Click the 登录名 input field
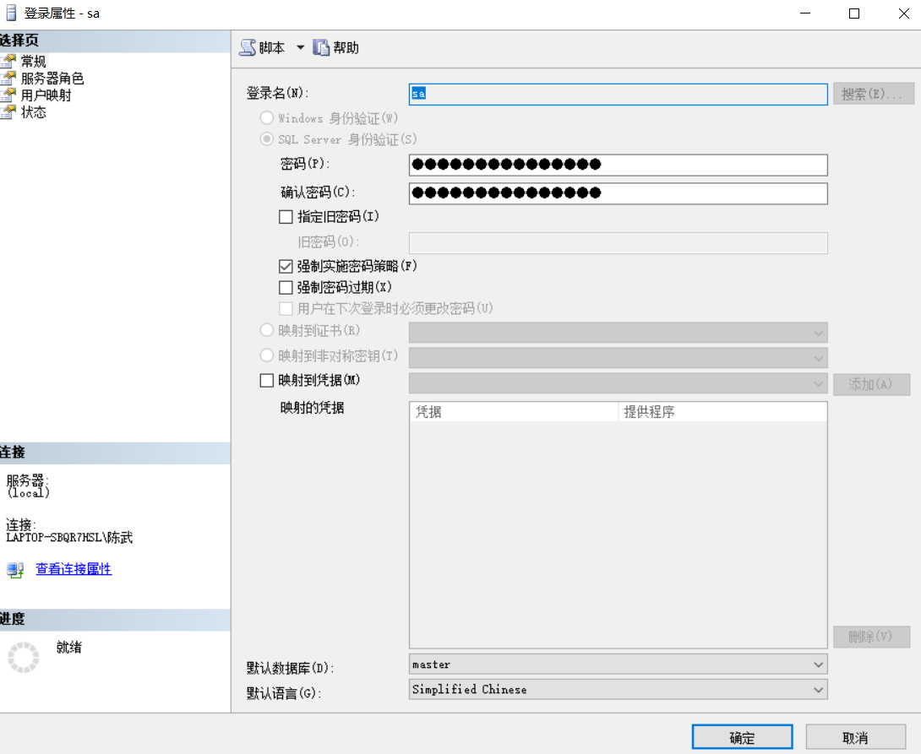921x754 pixels. click(618, 94)
